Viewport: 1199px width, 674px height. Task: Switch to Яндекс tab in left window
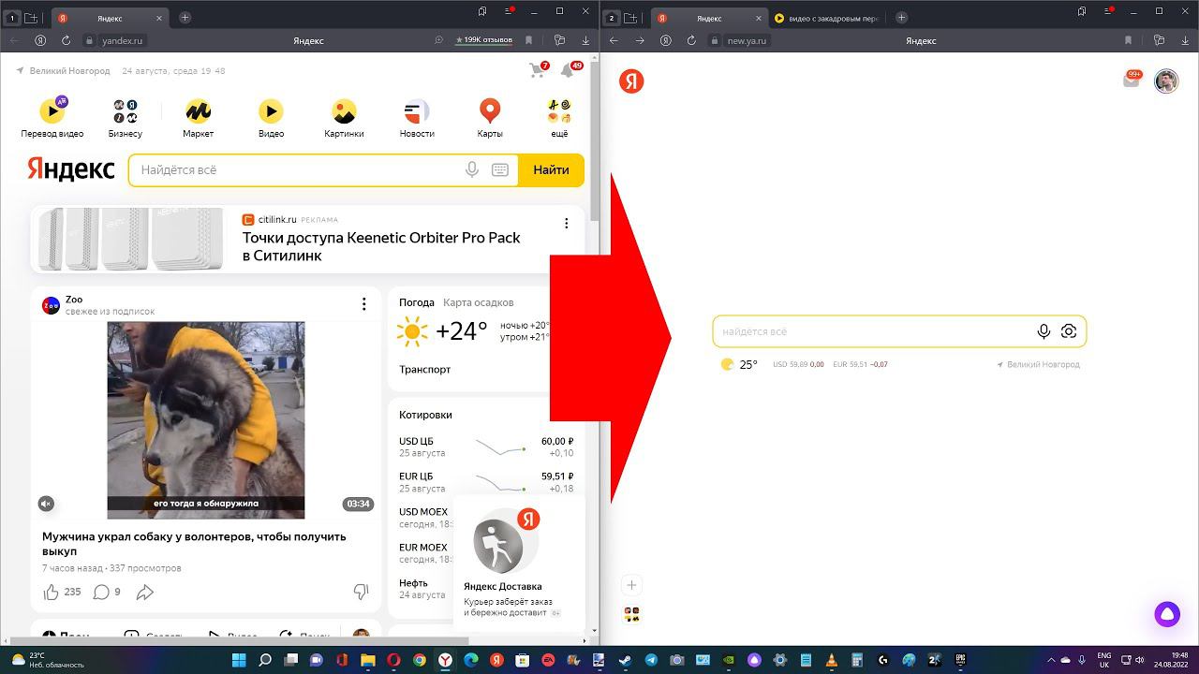coord(109,18)
